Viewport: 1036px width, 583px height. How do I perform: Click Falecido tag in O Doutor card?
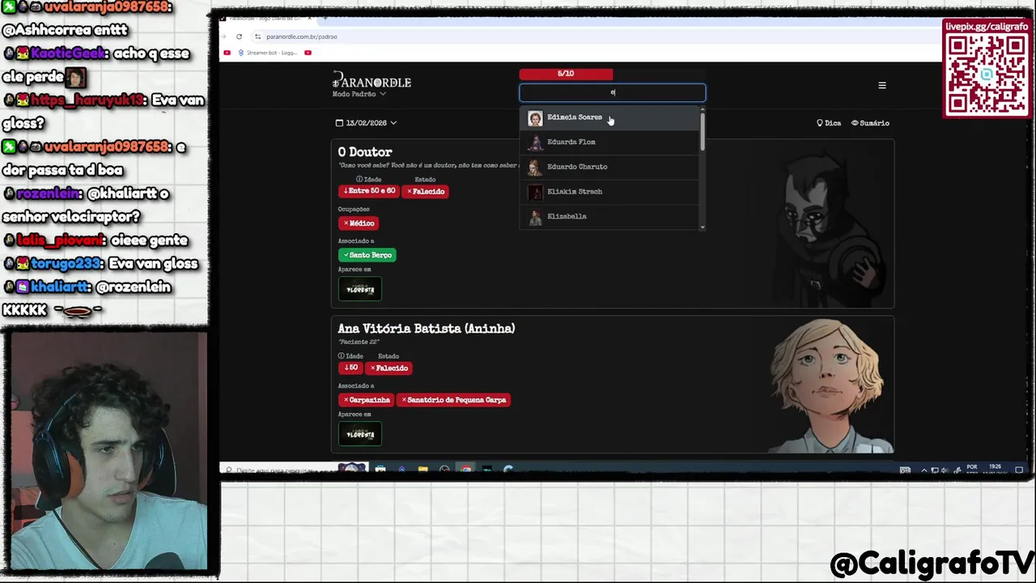coord(426,191)
